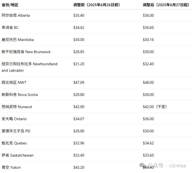This screenshot has width=192, height=173.
Task: Select the 阿尔伯塔 Alberta row label
Action: pos(16,15)
